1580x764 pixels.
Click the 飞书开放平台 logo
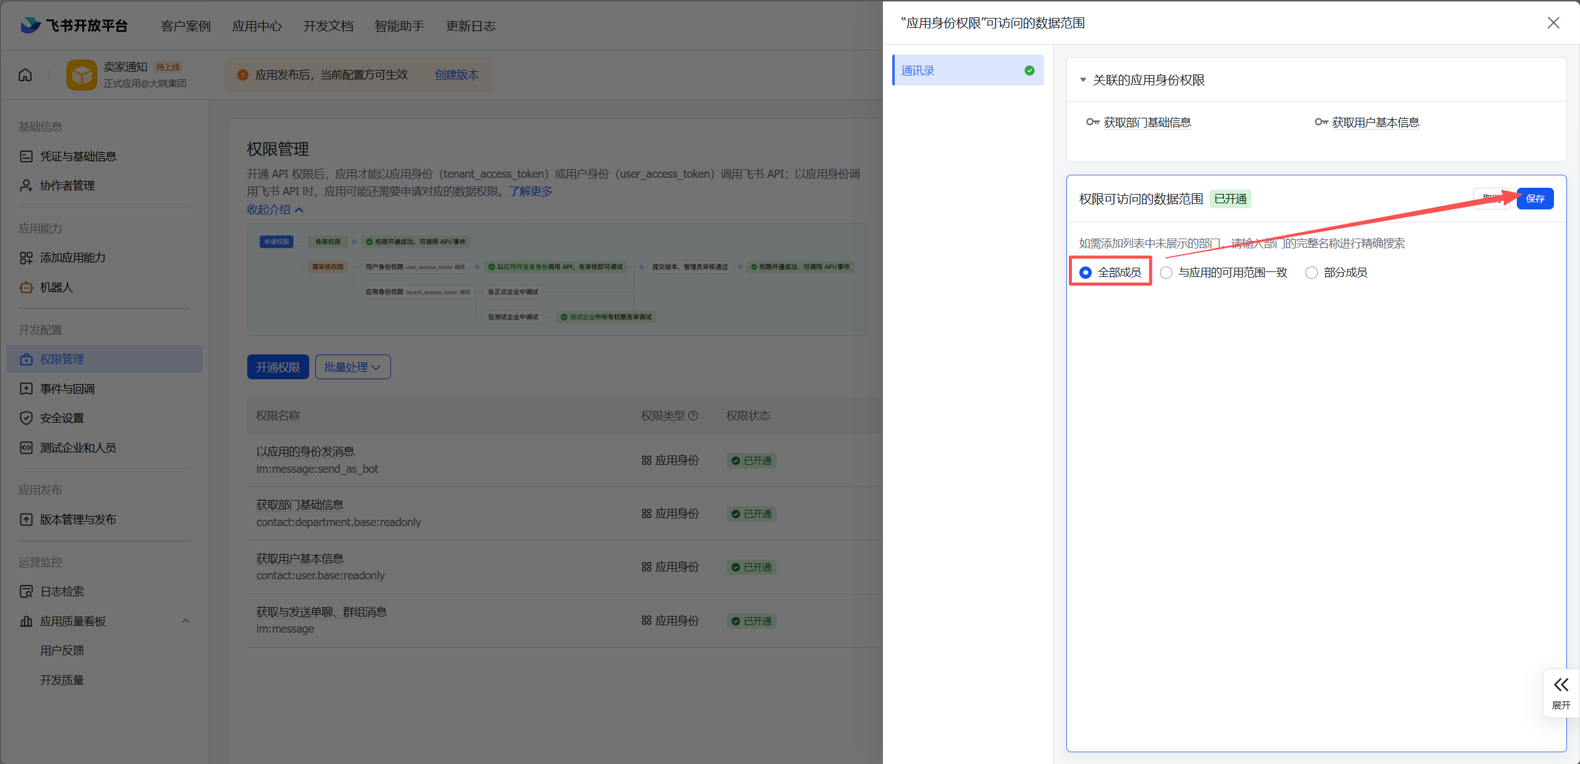(74, 25)
